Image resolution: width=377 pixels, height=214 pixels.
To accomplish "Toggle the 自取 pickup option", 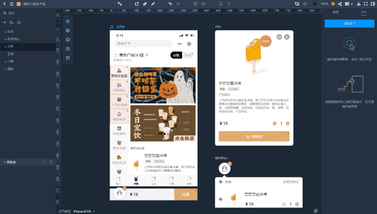I will click(176, 55).
